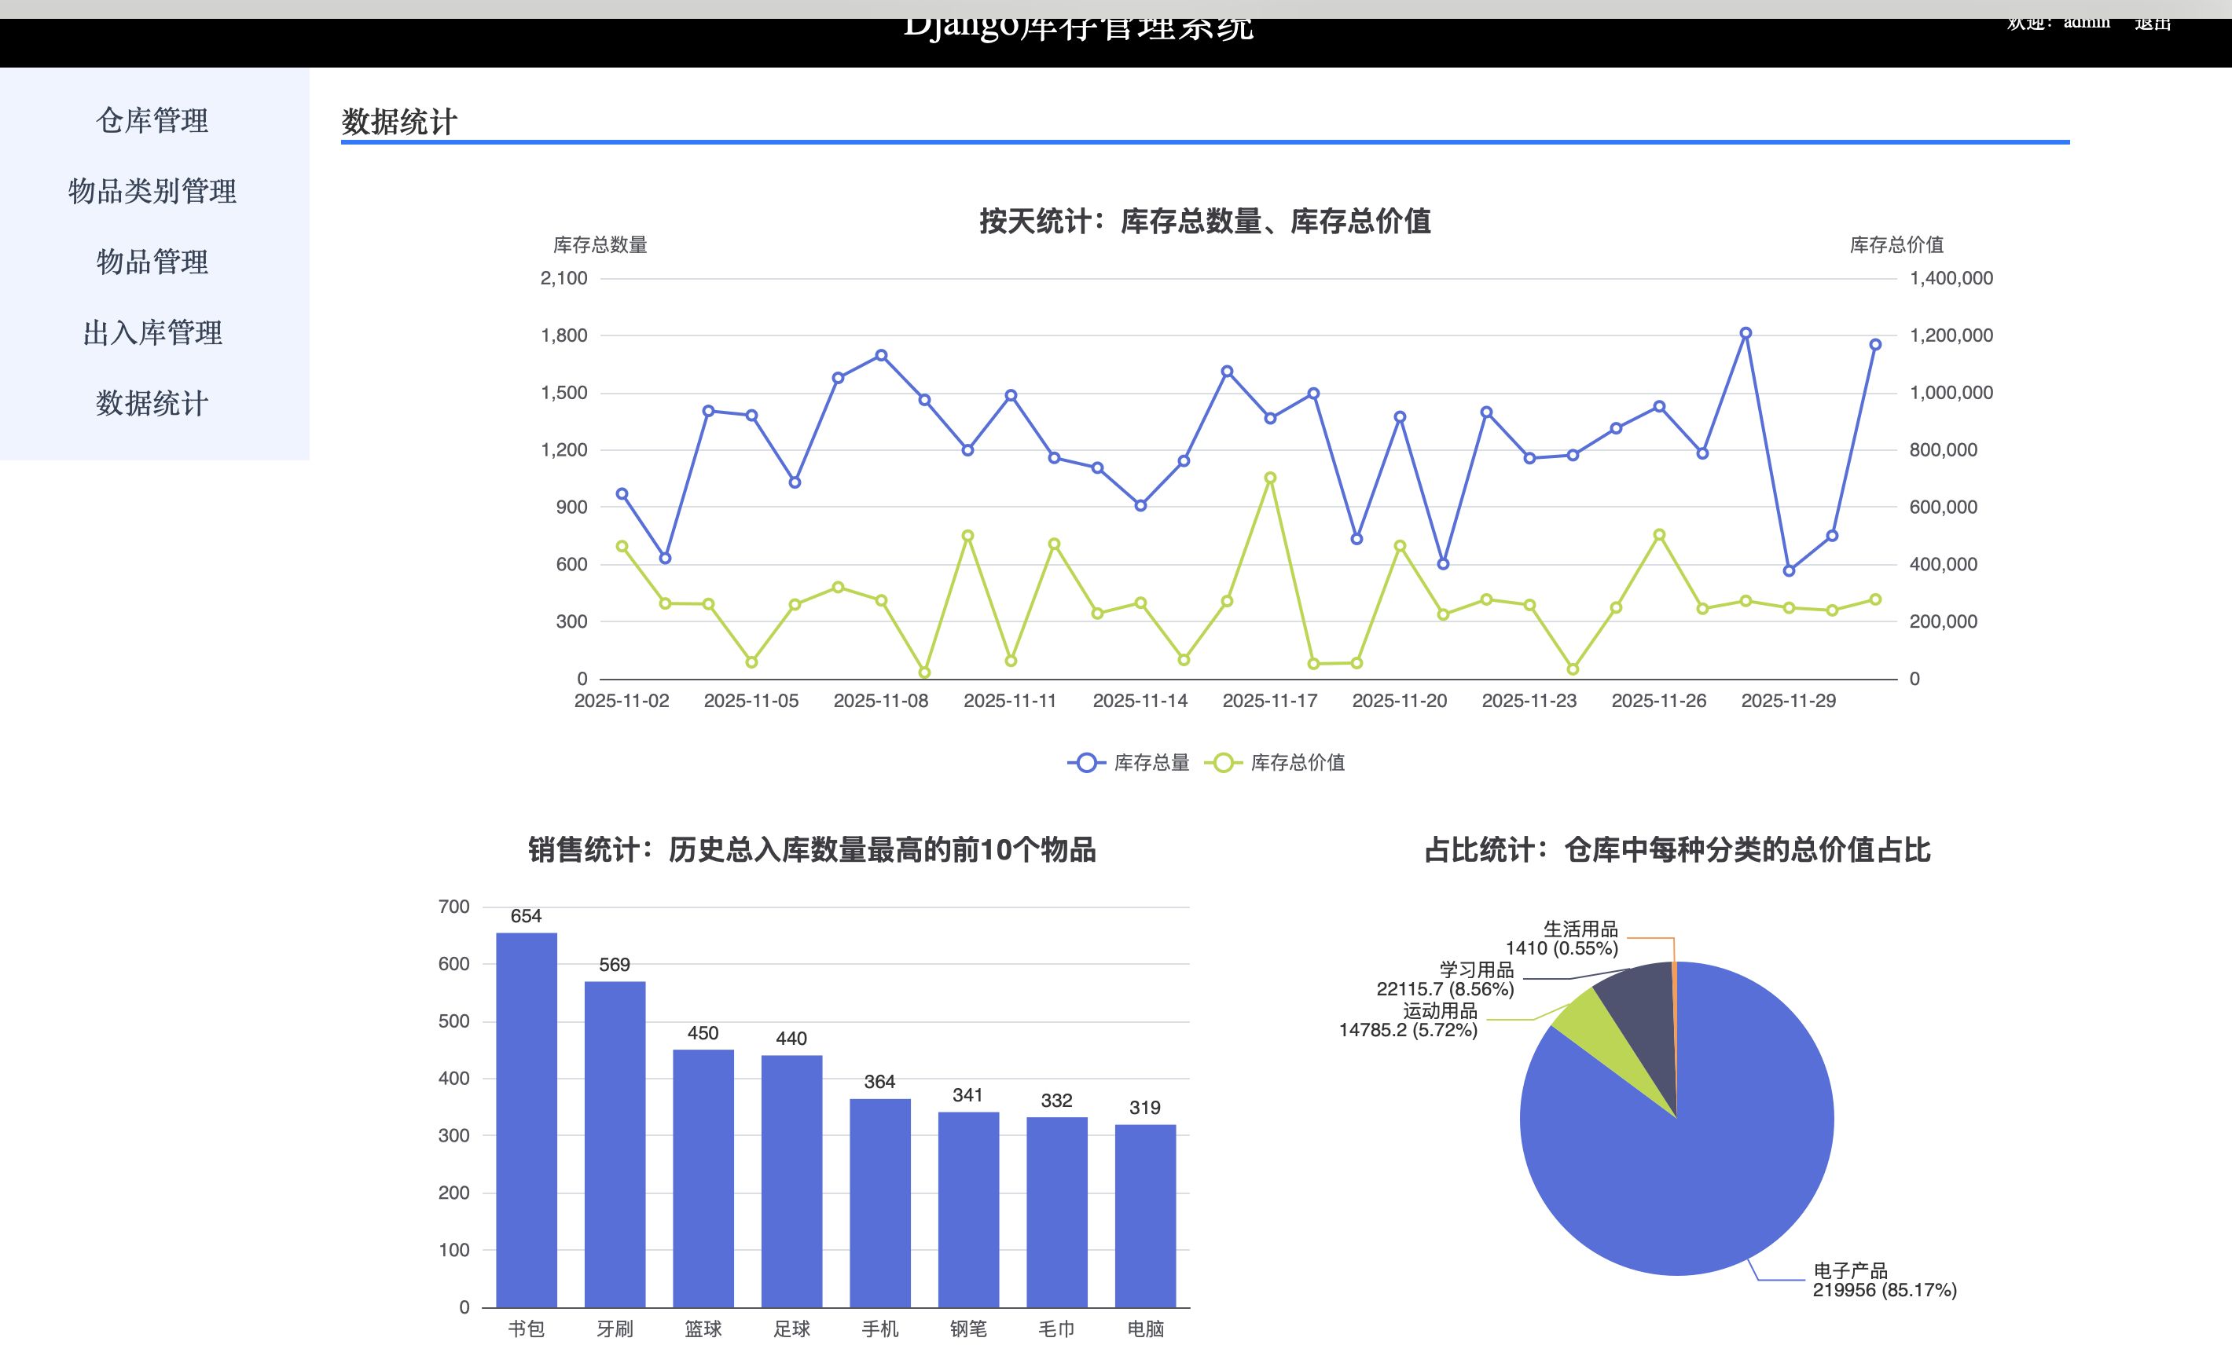Select the 篮球 bar labeled 450
This screenshot has width=2232, height=1345.
(x=703, y=1178)
